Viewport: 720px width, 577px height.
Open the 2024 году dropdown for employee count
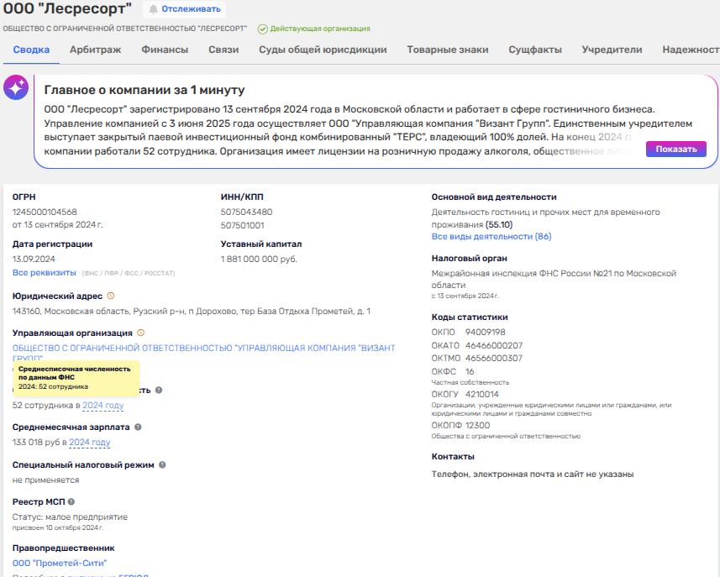[102, 406]
